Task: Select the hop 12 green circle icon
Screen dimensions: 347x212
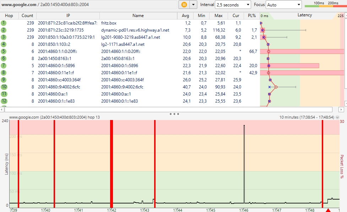Action: pyautogui.click(x=4, y=101)
